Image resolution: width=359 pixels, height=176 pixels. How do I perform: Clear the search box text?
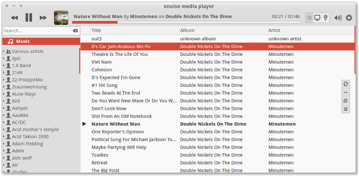pos(75,31)
